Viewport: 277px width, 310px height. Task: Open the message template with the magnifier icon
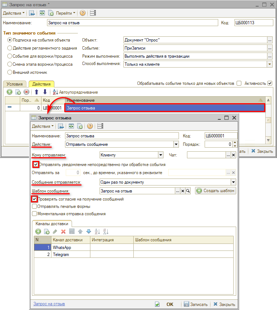click(x=188, y=191)
